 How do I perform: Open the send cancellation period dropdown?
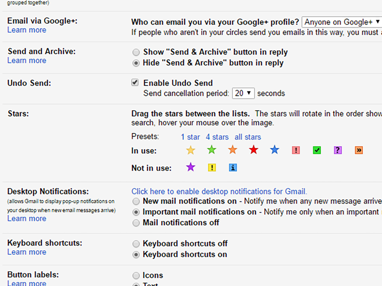(243, 93)
